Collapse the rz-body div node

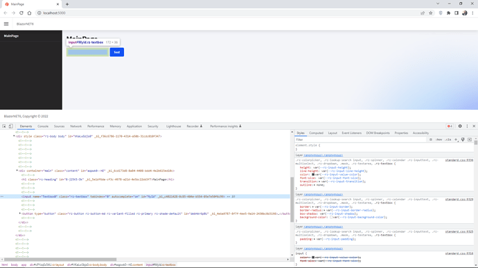point(14,136)
